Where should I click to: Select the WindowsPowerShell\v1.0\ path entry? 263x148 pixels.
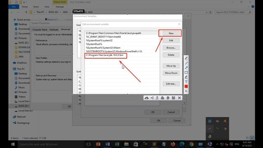[x=122, y=51]
